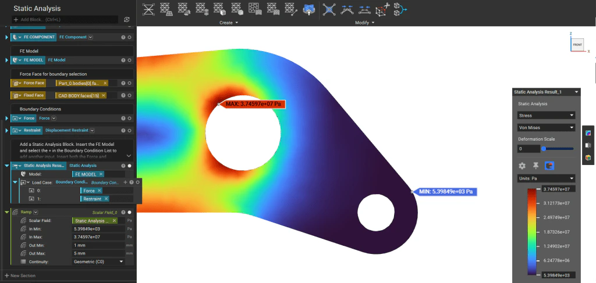Open the Create menu dropdown
Viewport: 596px width, 283px height.
click(x=229, y=23)
